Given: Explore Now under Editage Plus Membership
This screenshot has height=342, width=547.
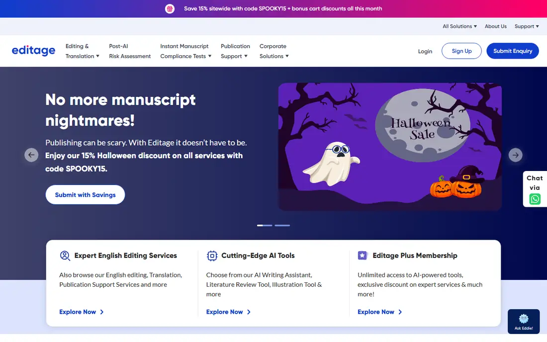Looking at the screenshot, I should point(380,312).
